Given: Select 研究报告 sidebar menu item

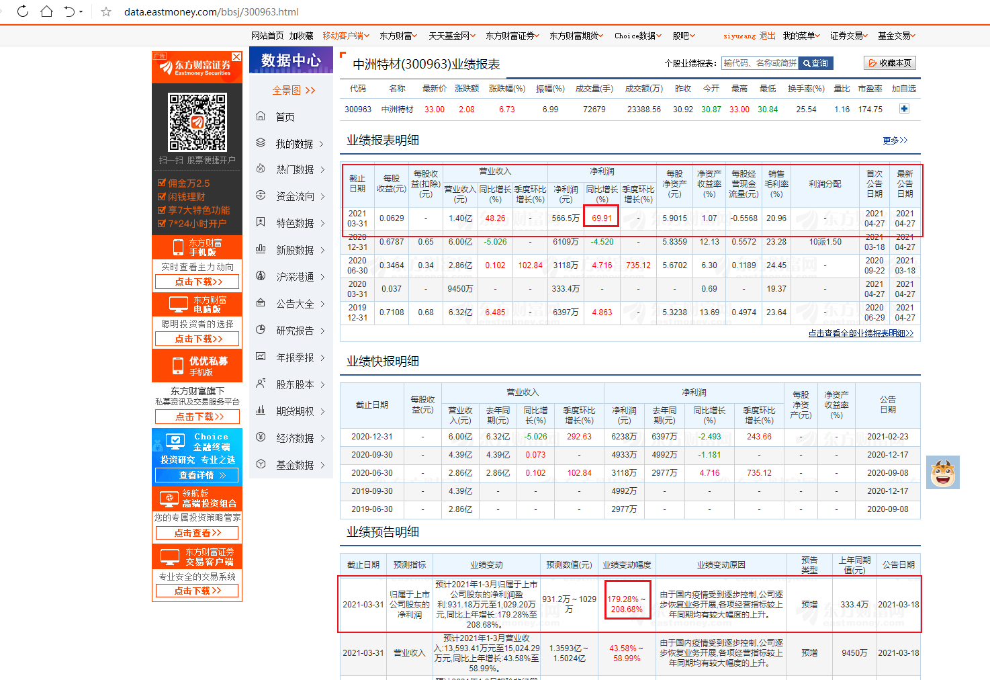Looking at the screenshot, I should click(294, 331).
